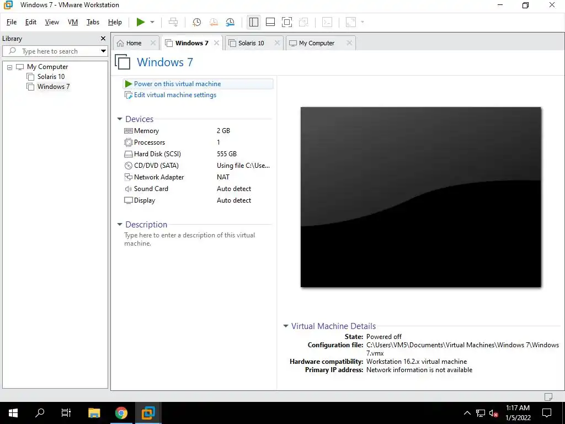Click the Sound Card device

pos(151,189)
